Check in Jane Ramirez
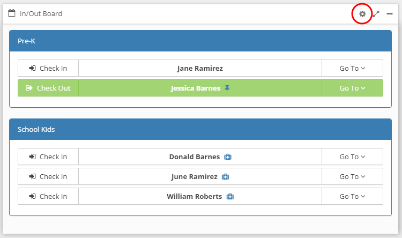This screenshot has height=238, width=402. [x=48, y=68]
